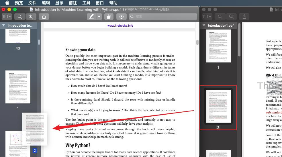The height and width of the screenshot is (157, 282).
Task: Collapse the Introduction1.pdf sidebar group
Action: (x=204, y=25)
